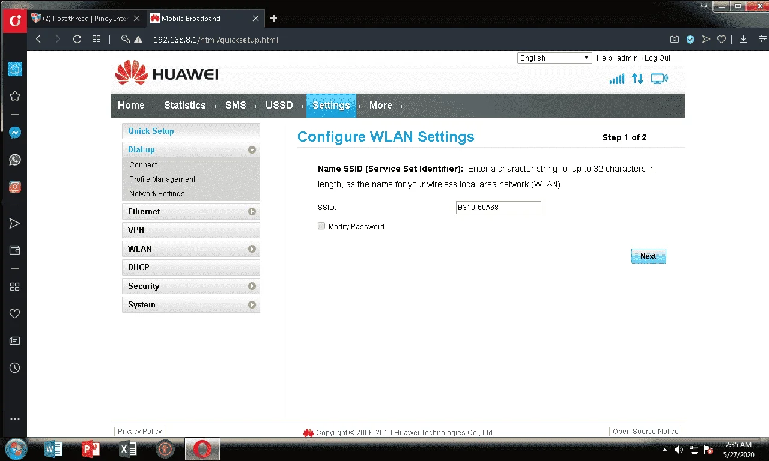Open the volume control in system tray
This screenshot has height=461, width=769.
679,450
